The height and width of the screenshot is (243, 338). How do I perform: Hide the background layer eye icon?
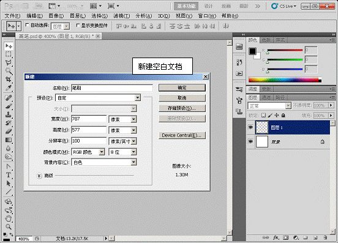tap(250, 141)
